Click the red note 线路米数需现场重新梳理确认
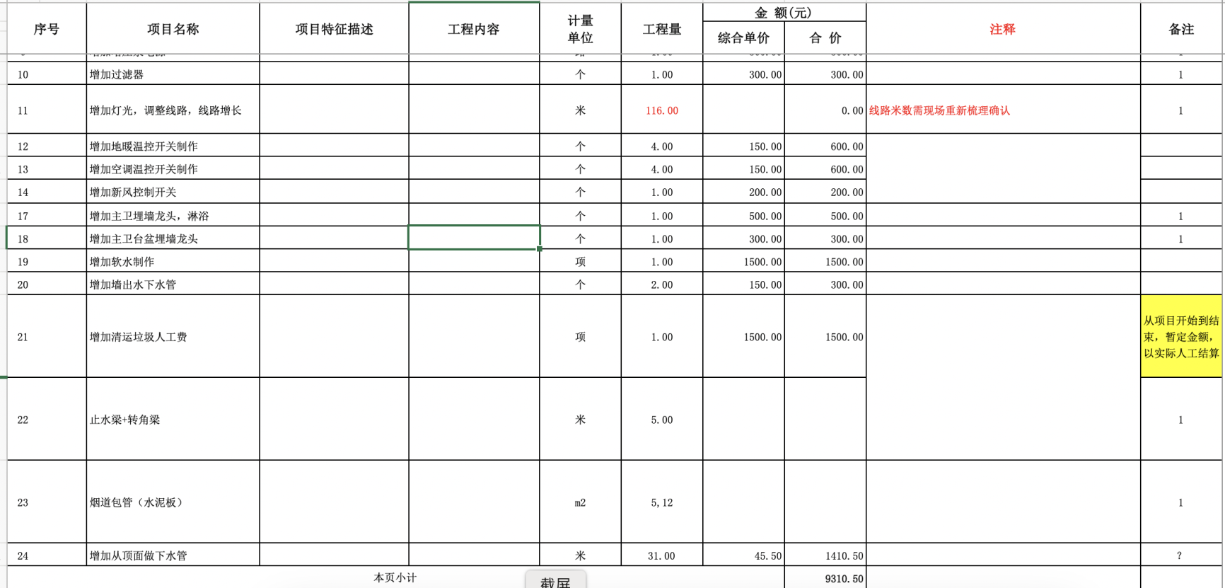1225x588 pixels. pos(939,110)
